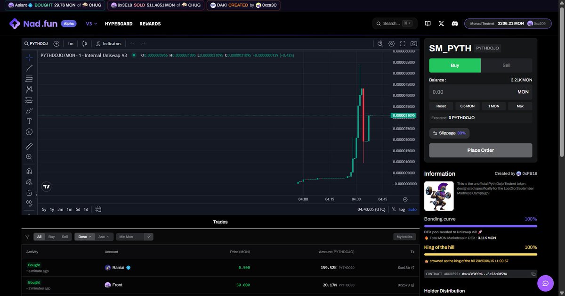Copy the contract address icon
Viewport: 565px width, 296px height.
[x=533, y=274]
